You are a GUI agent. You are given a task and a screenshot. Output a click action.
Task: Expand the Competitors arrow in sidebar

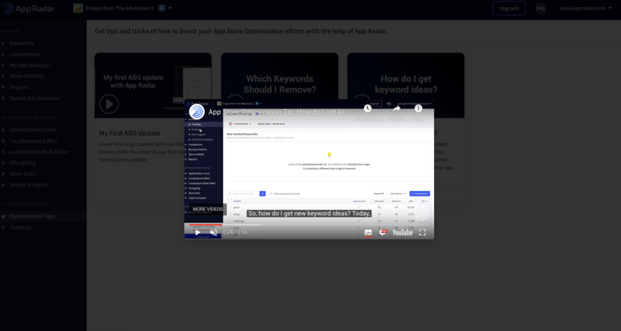(x=3, y=54)
